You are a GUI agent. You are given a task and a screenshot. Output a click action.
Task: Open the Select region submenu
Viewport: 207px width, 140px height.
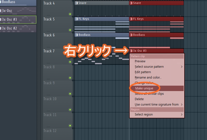click(x=182, y=114)
